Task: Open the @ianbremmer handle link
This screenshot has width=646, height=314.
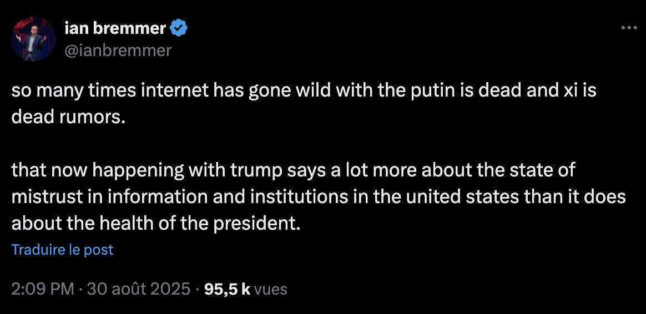Action: point(118,50)
